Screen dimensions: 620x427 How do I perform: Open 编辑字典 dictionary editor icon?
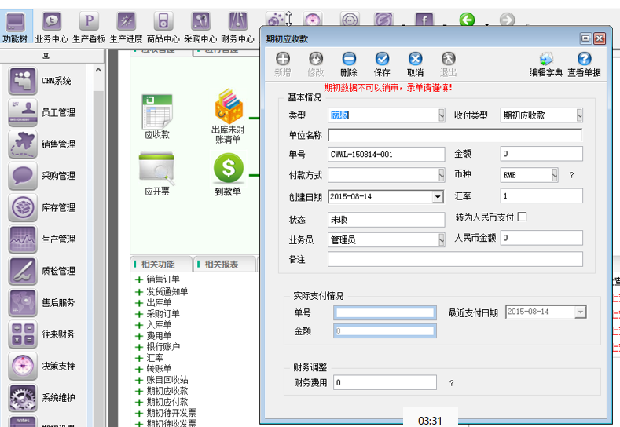coord(546,64)
